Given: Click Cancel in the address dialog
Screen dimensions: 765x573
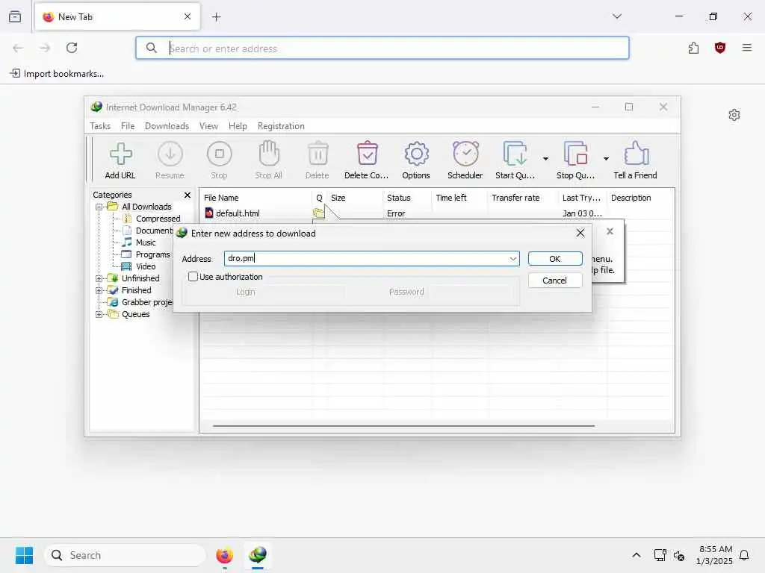Looking at the screenshot, I should (x=555, y=281).
